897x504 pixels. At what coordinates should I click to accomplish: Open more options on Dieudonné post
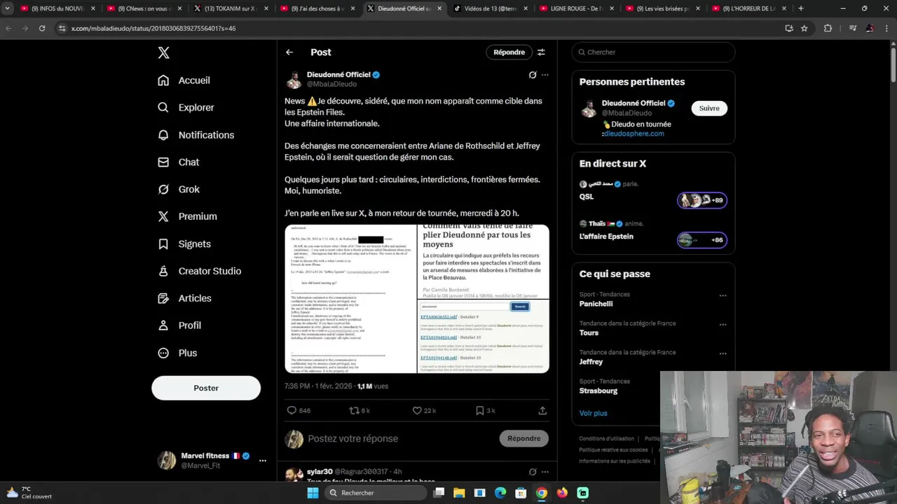click(545, 75)
